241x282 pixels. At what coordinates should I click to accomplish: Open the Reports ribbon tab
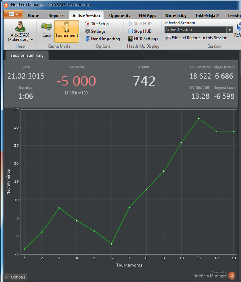tap(56, 15)
